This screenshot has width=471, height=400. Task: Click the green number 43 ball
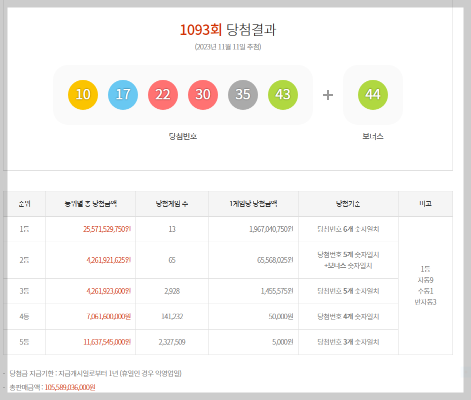coord(282,95)
